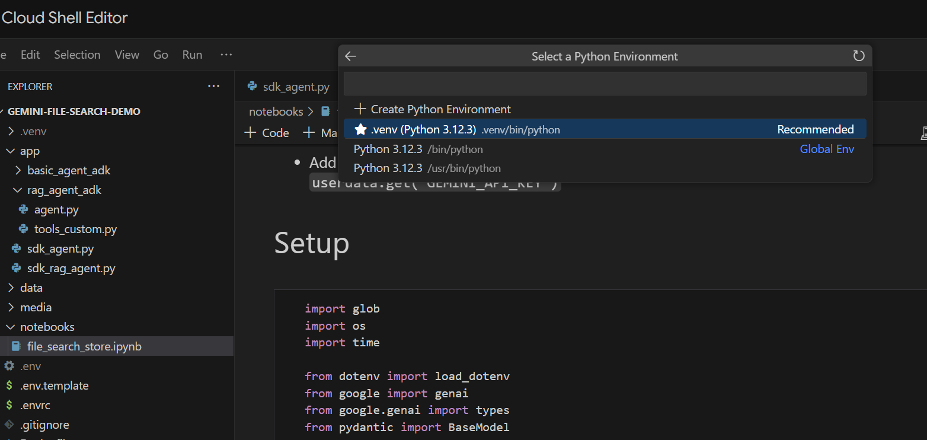This screenshot has height=440, width=927.
Task: Click the notebook icon of file_search_store.ipynb
Action: (x=17, y=346)
